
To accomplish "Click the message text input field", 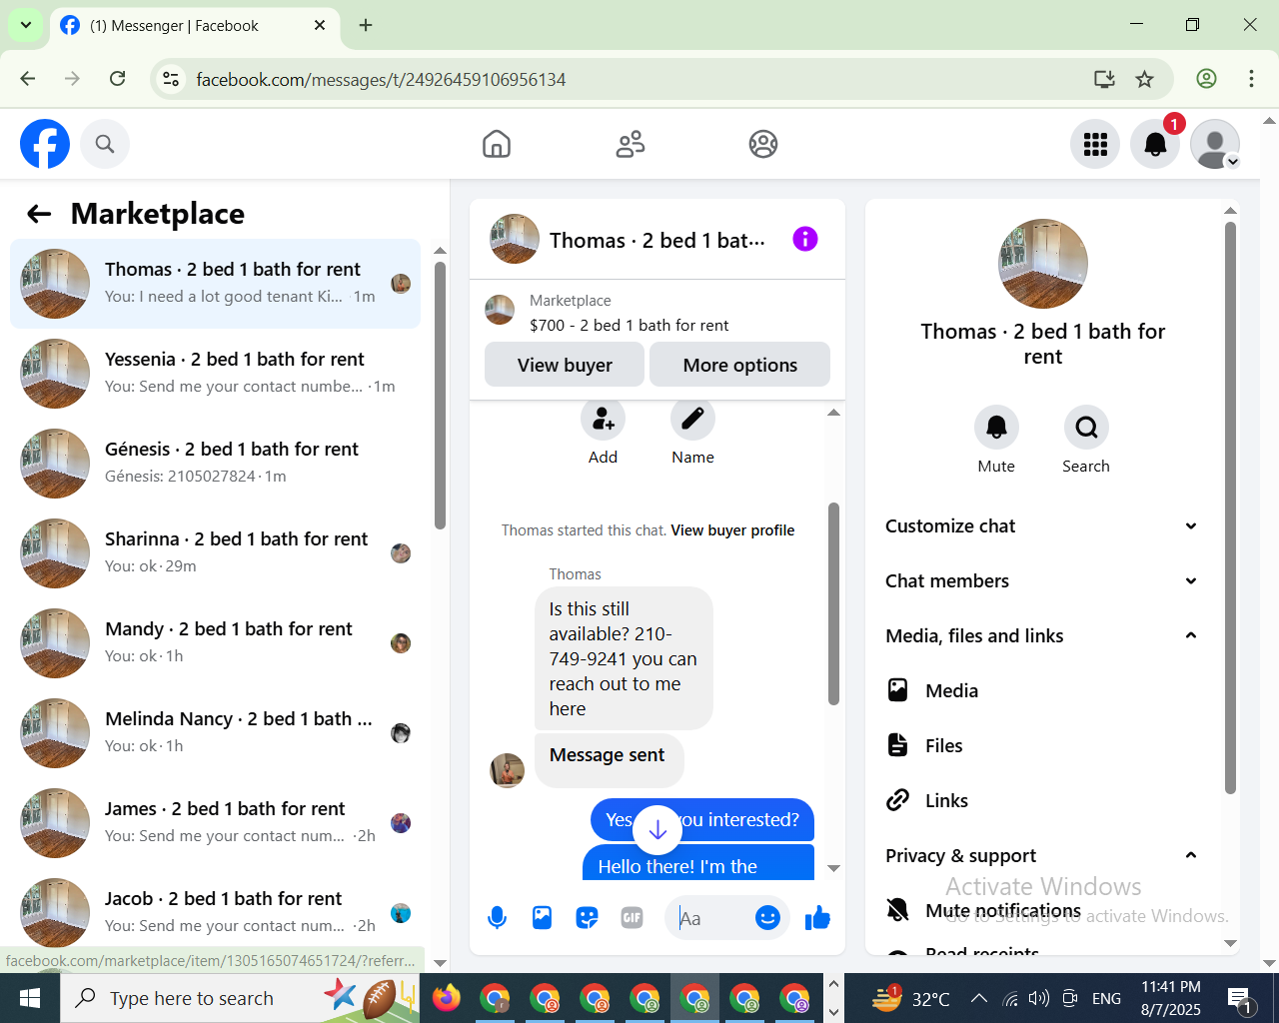I will pos(713,918).
